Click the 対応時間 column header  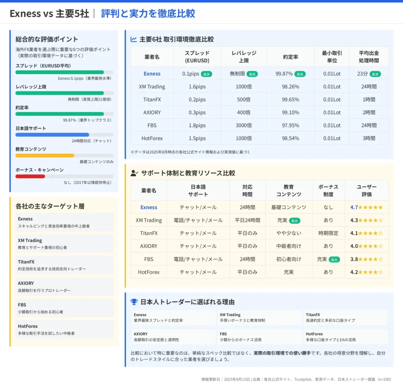pos(247,191)
